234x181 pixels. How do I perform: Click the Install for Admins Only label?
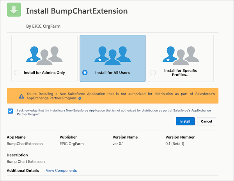pos(44,72)
